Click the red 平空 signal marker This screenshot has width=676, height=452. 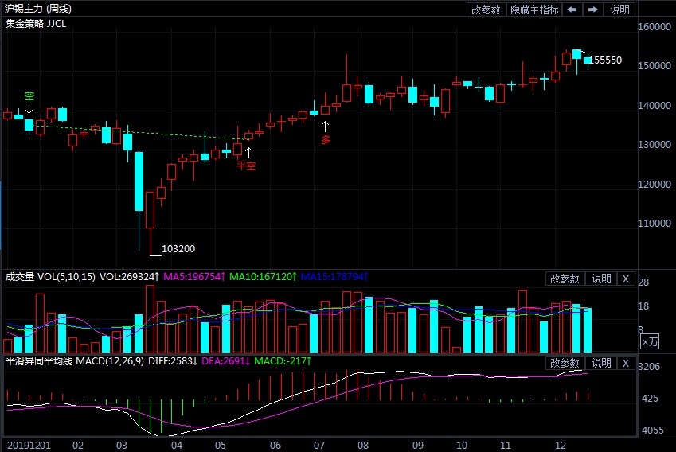(246, 166)
